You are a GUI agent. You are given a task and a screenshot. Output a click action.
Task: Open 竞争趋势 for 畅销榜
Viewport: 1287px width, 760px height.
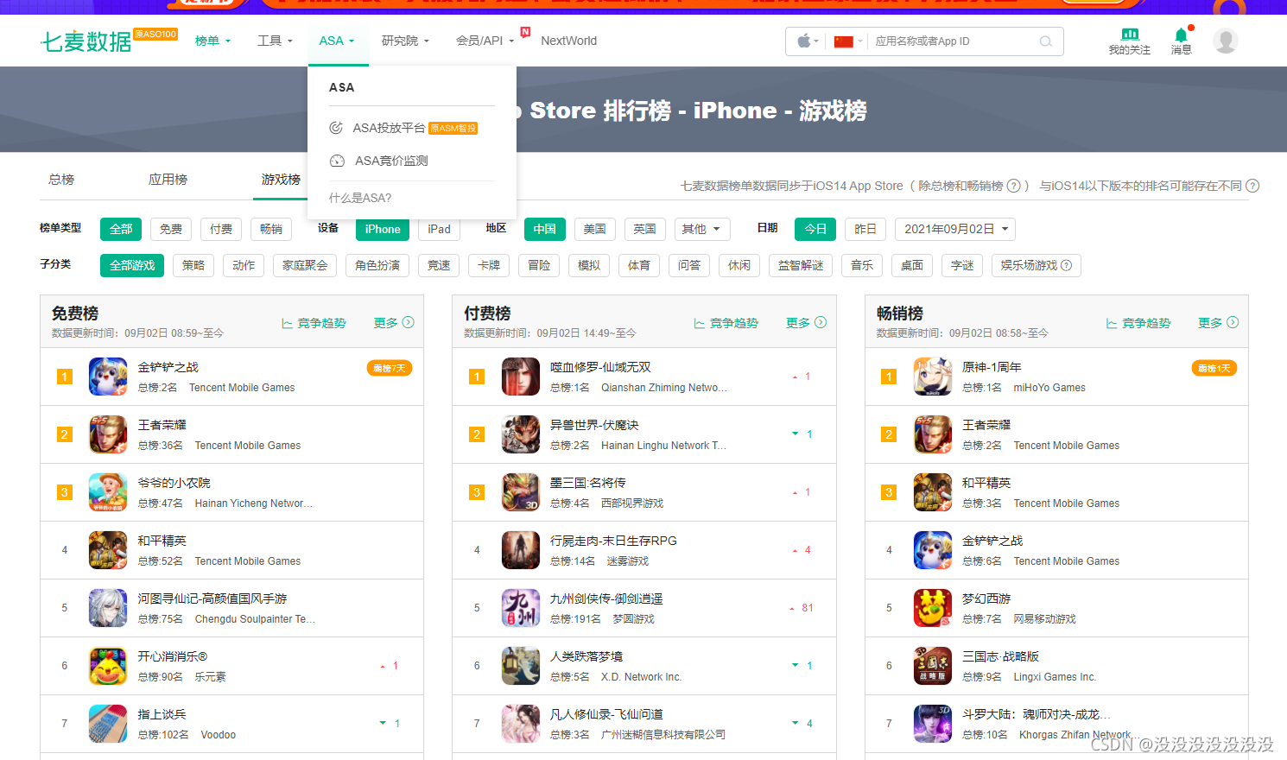1138,323
